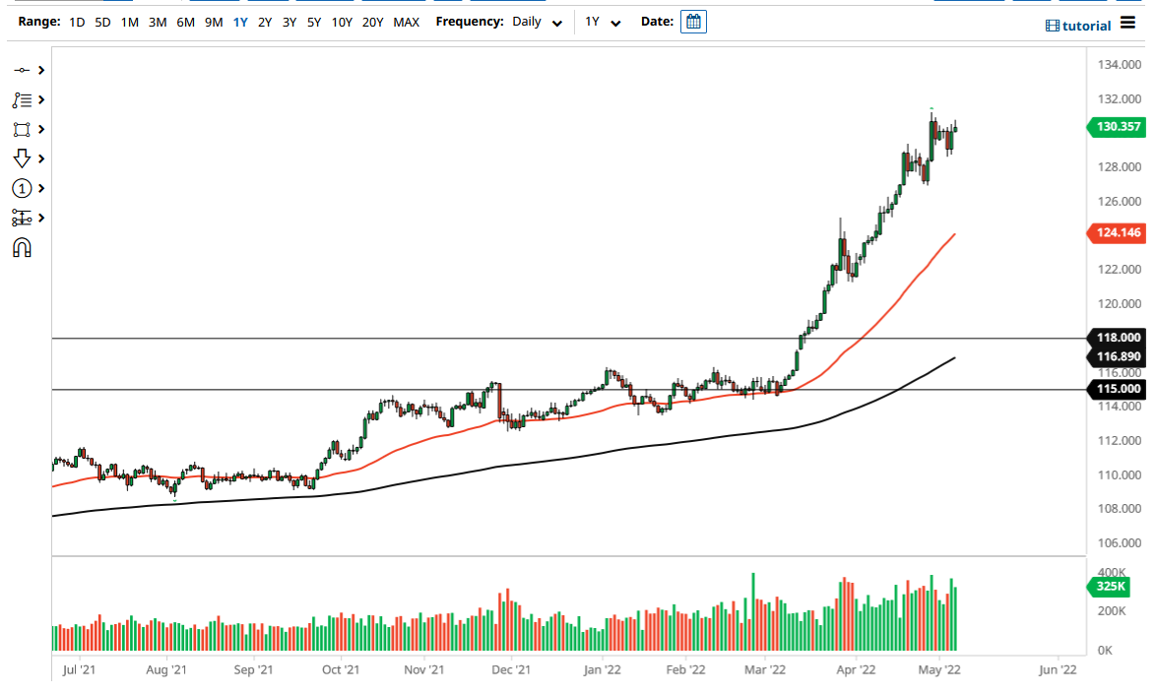Select the arrow drawing tool

24,158
